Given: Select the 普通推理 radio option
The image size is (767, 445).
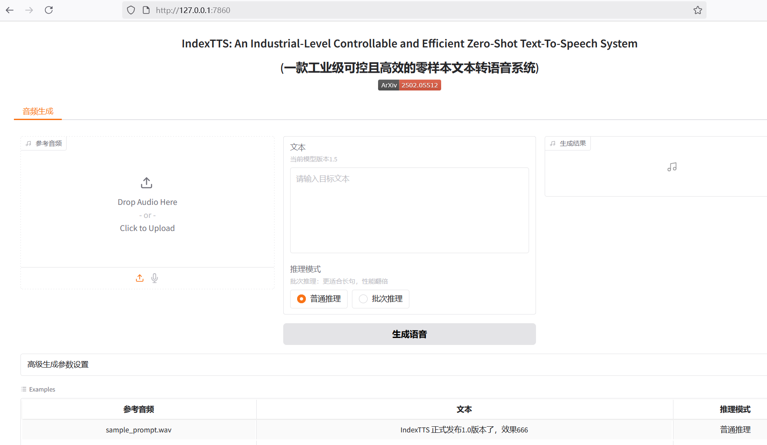Looking at the screenshot, I should [x=319, y=299].
